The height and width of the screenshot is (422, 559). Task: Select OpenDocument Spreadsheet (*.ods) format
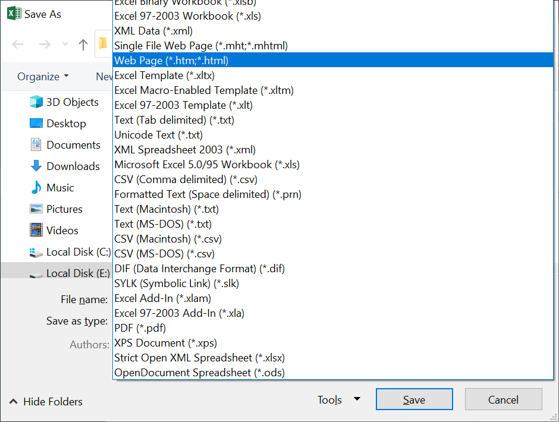tap(333, 373)
